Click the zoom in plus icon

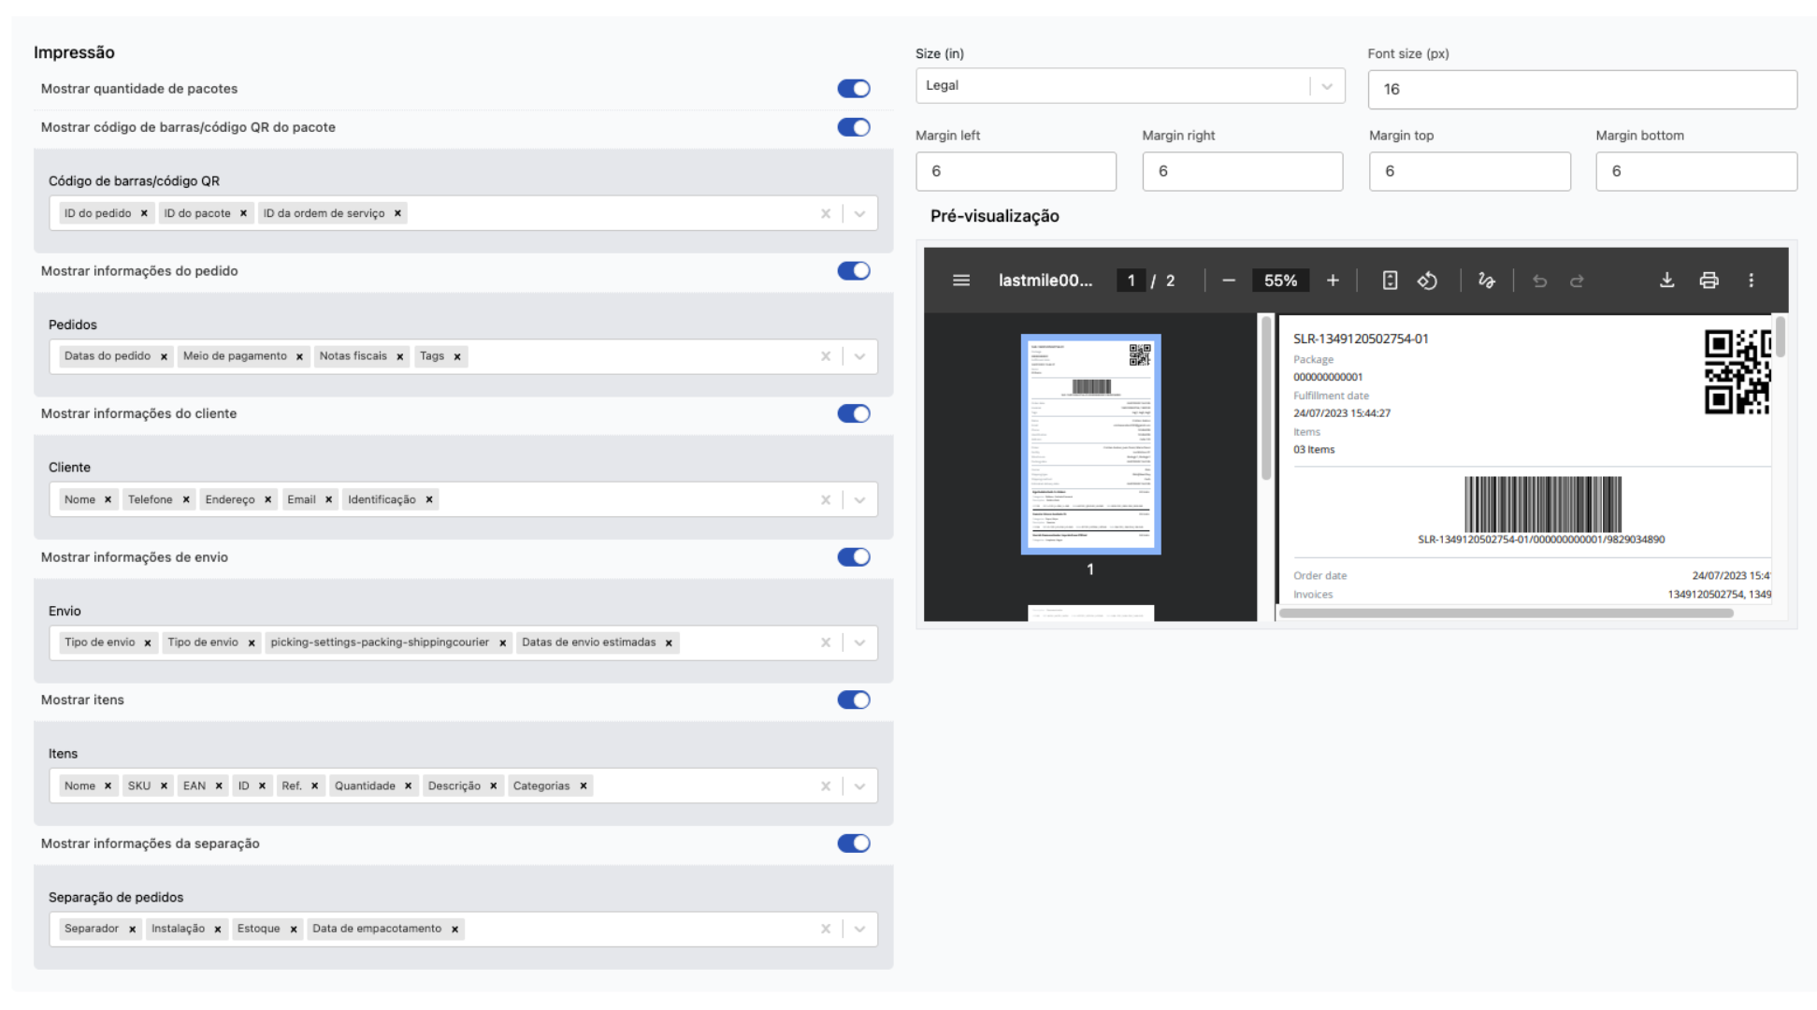[x=1333, y=281]
